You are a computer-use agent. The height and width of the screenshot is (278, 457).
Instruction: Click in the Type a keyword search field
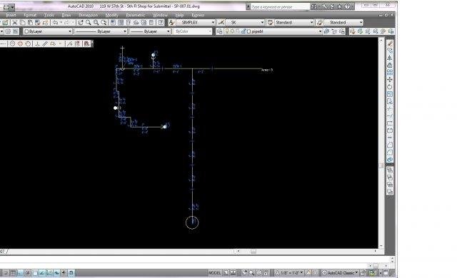pyautogui.click(x=280, y=6)
